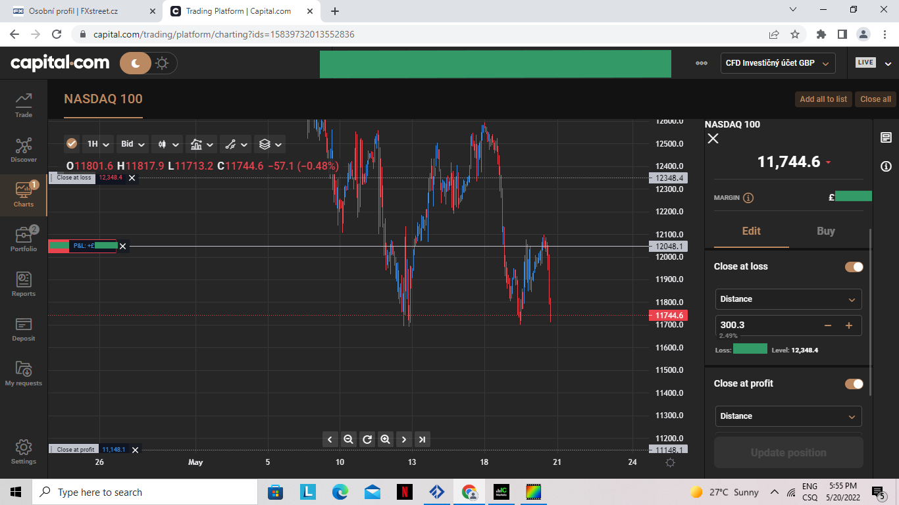
Task: Click the Type here to search box
Action: [x=145, y=492]
